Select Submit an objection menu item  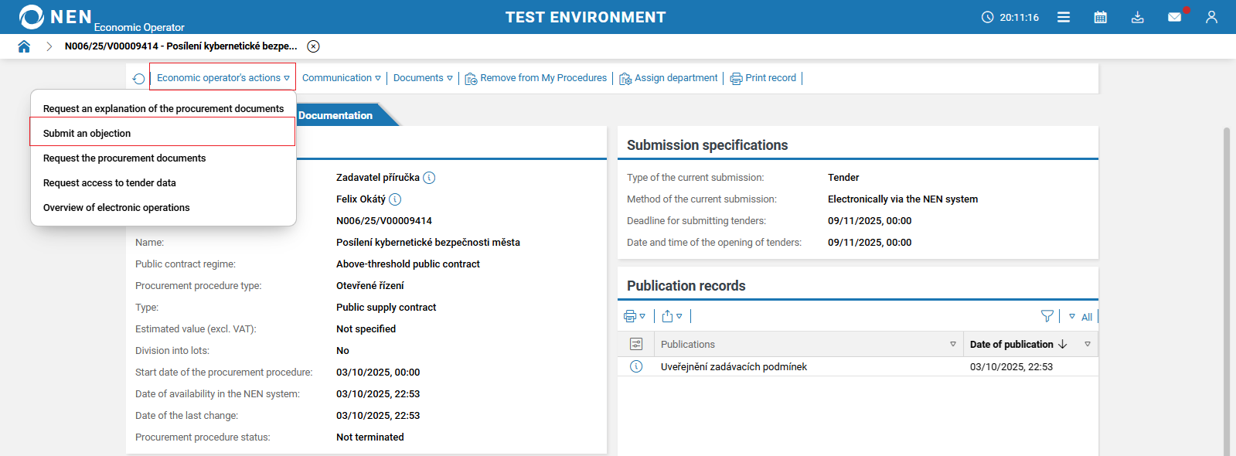coord(87,133)
